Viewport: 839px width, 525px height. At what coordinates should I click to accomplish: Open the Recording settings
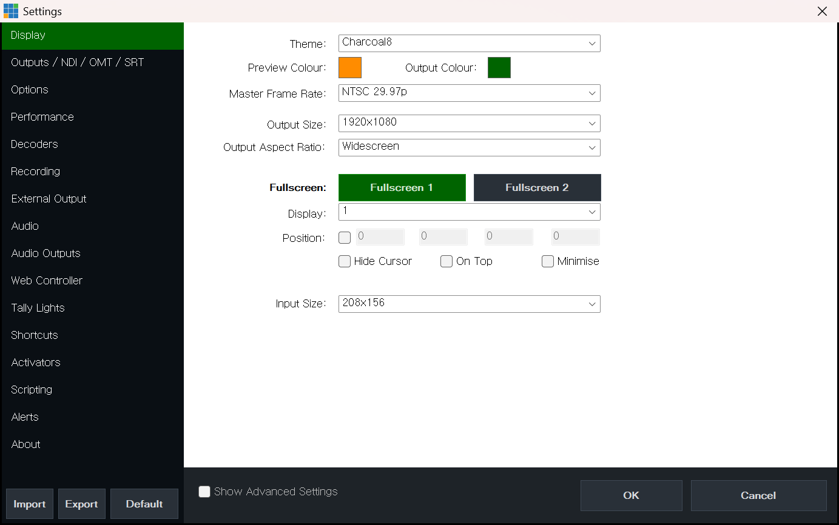[93, 172]
